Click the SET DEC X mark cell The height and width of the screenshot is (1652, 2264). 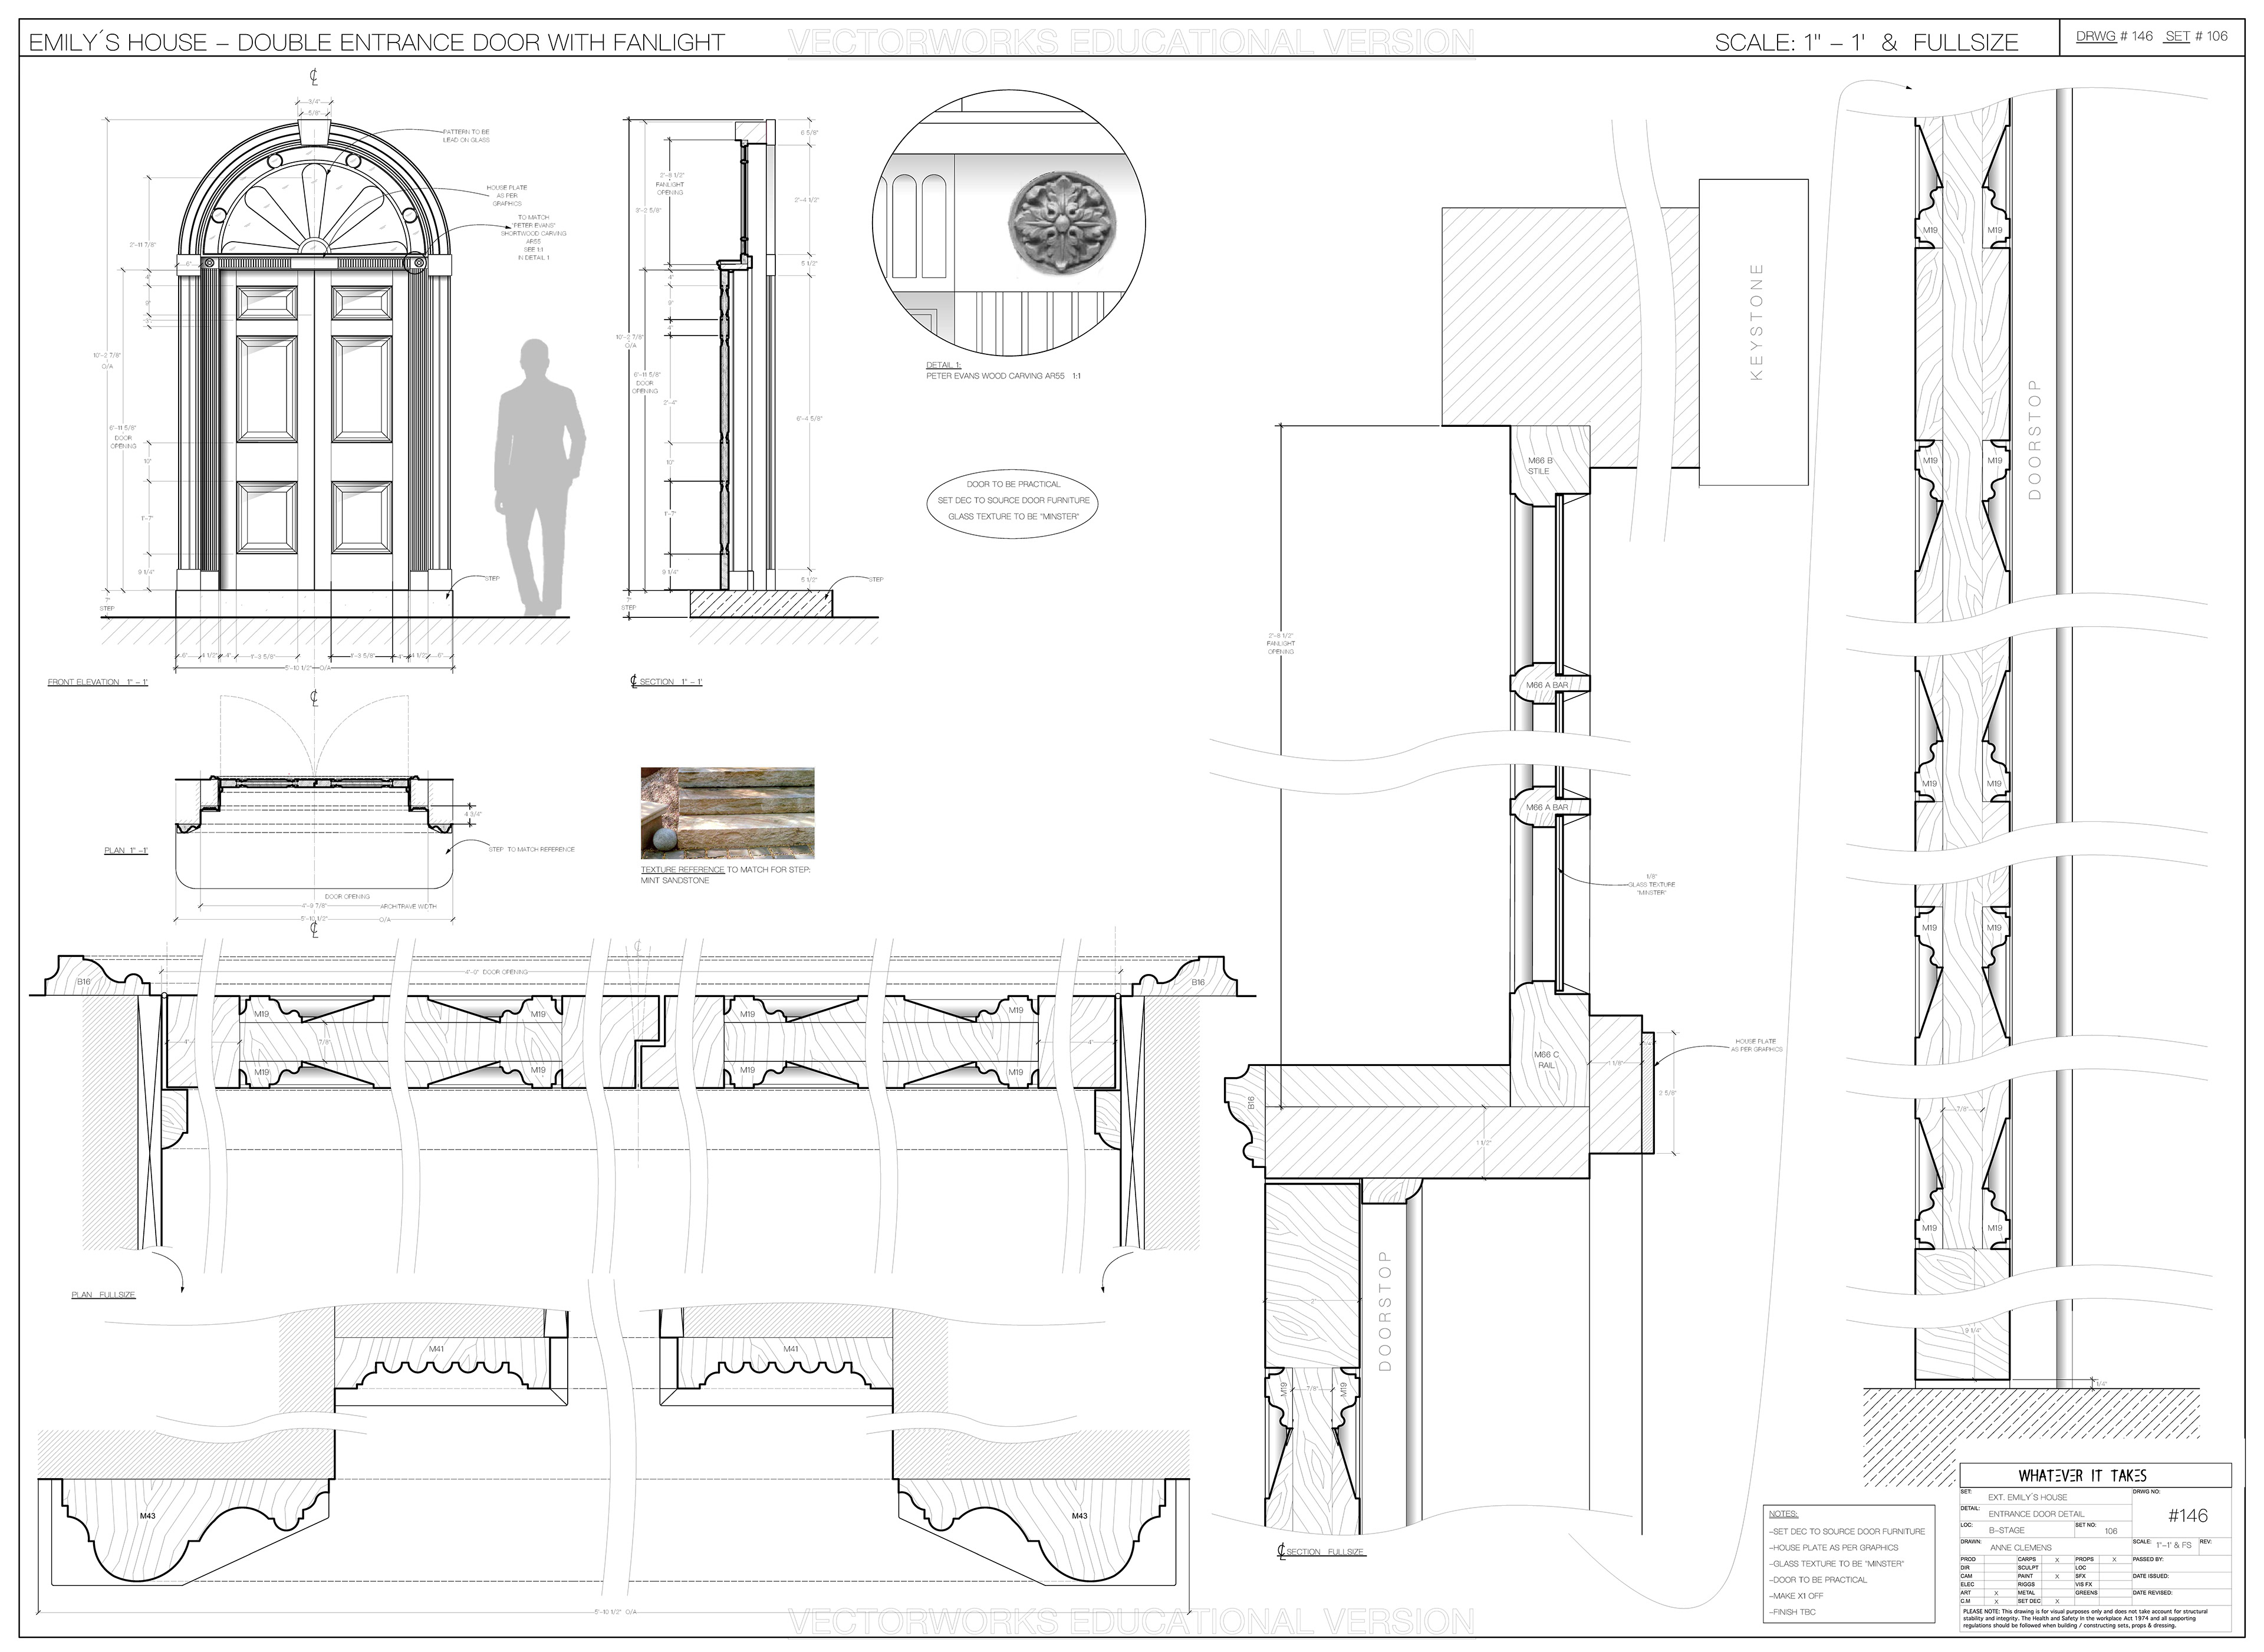2057,1601
